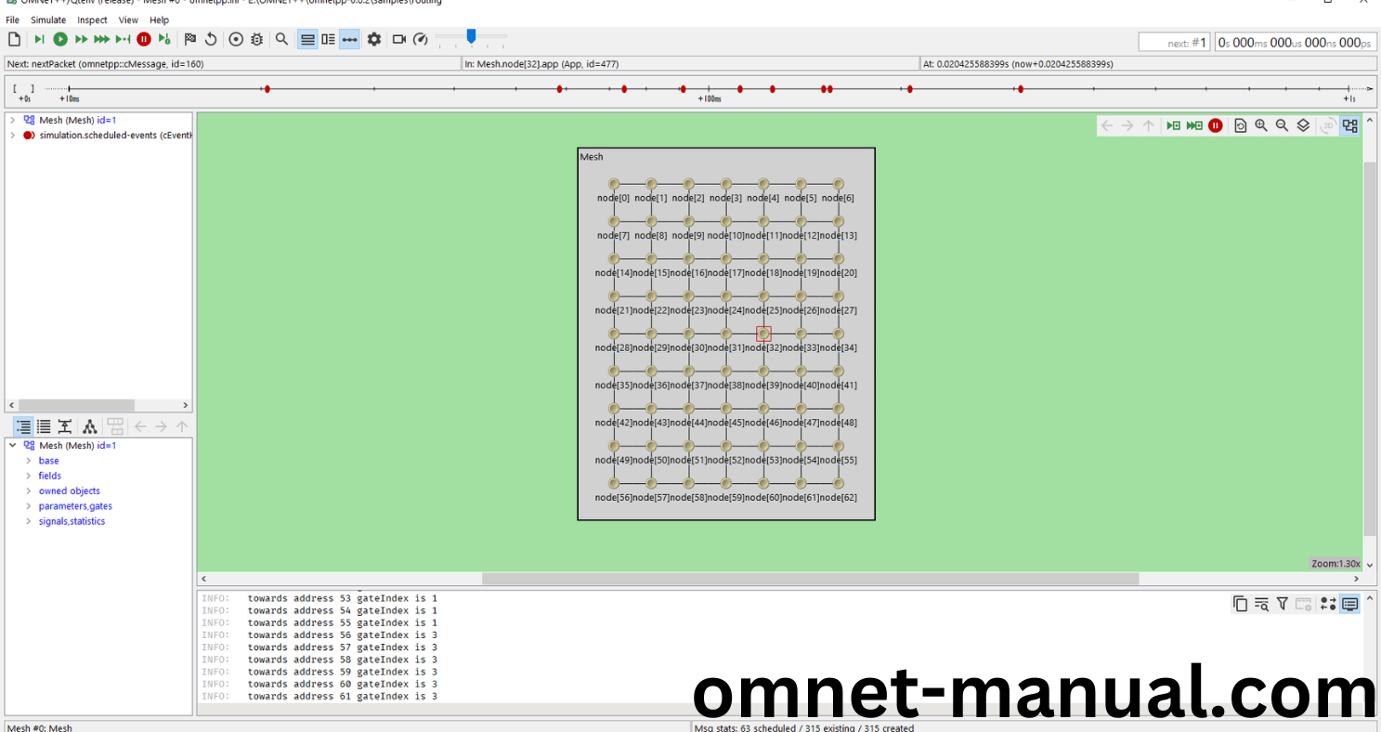This screenshot has width=1381, height=732.
Task: Toggle the module layout view on canvas toolbar
Action: [1349, 125]
